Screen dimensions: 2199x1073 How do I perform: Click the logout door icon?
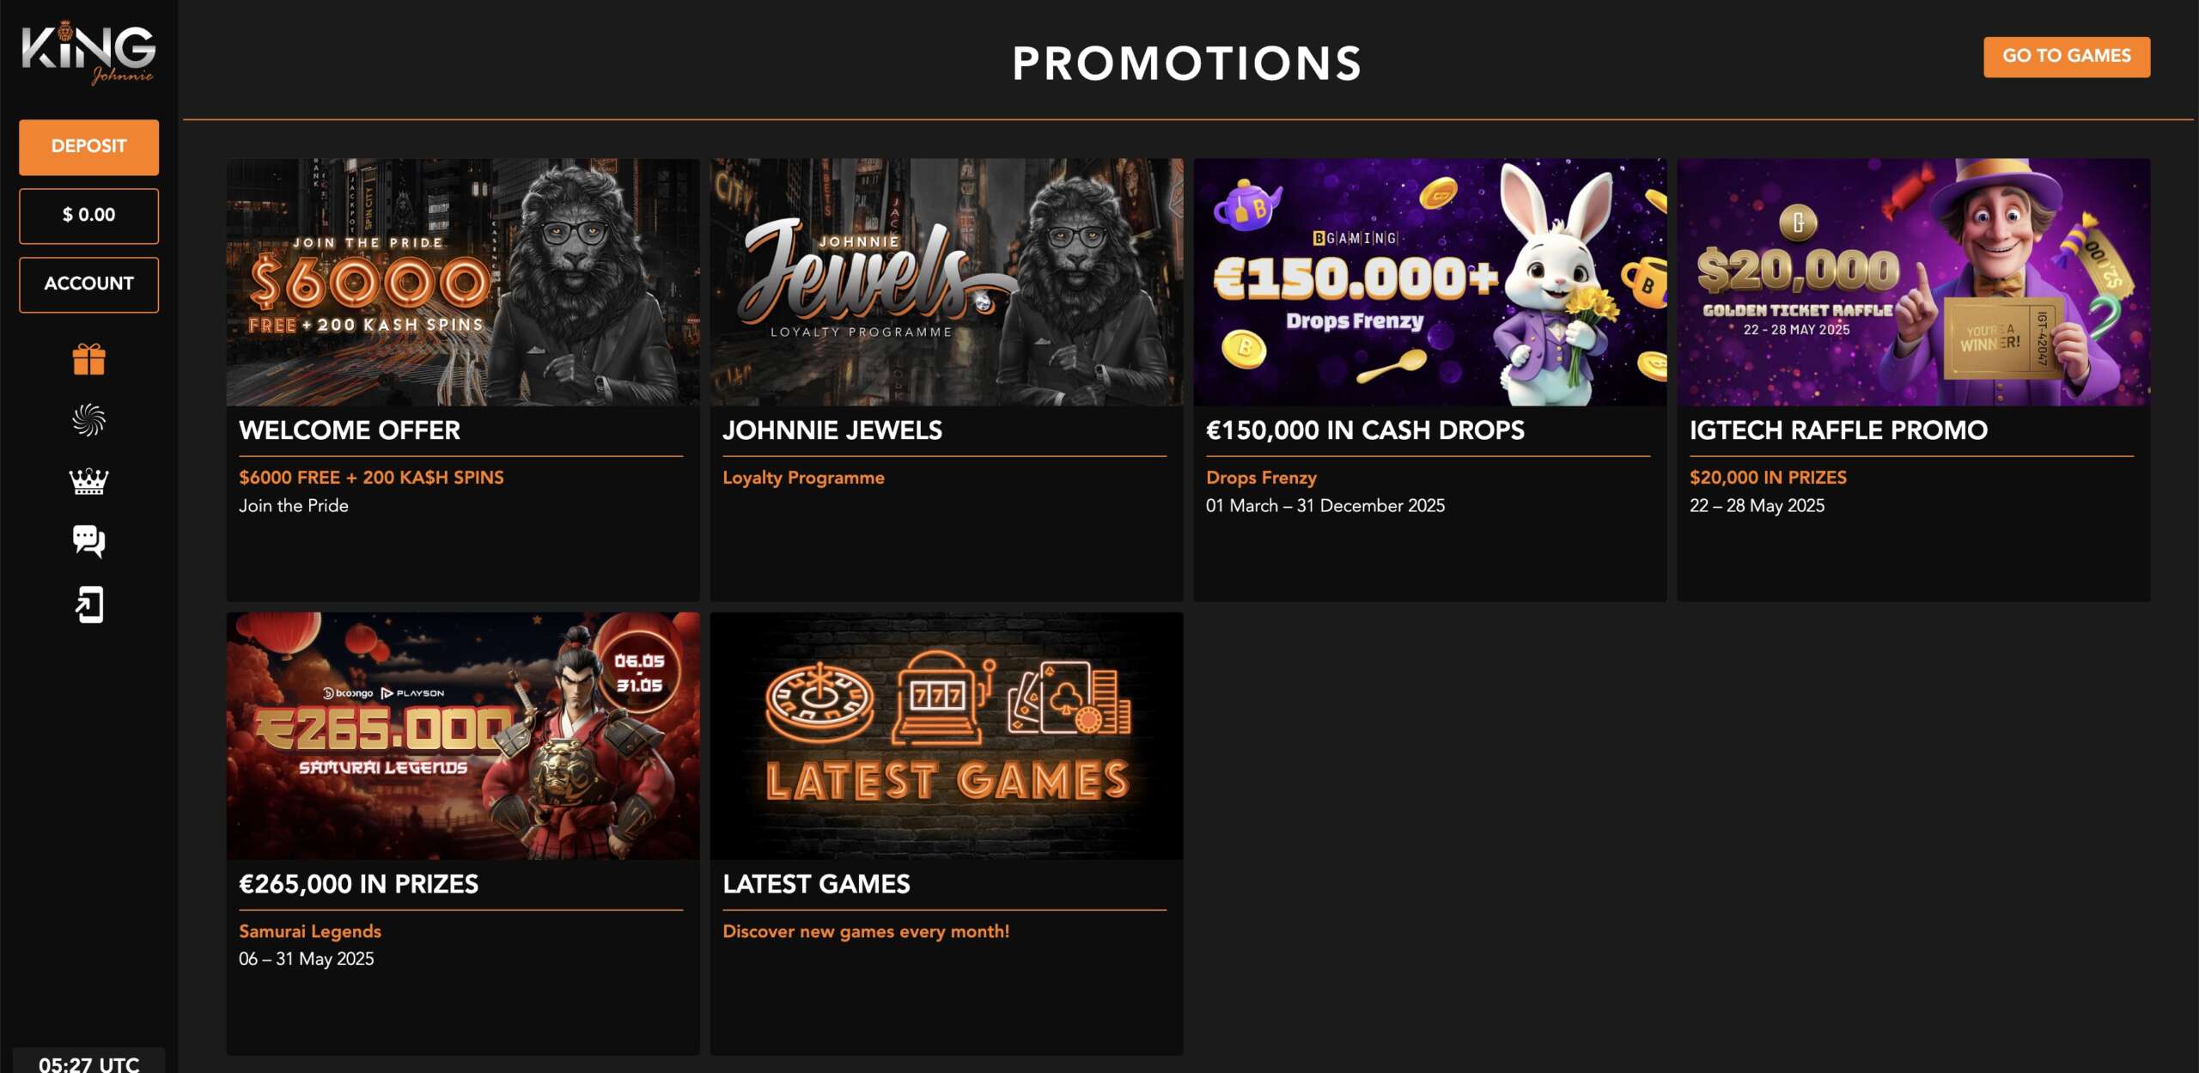88,605
